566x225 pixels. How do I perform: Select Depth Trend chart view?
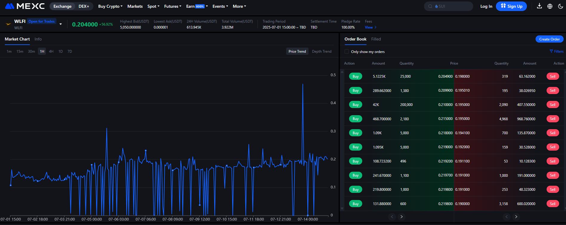[322, 51]
